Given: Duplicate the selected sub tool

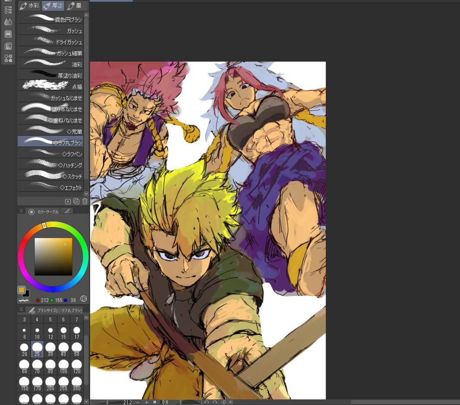Looking at the screenshot, I should click(x=76, y=201).
